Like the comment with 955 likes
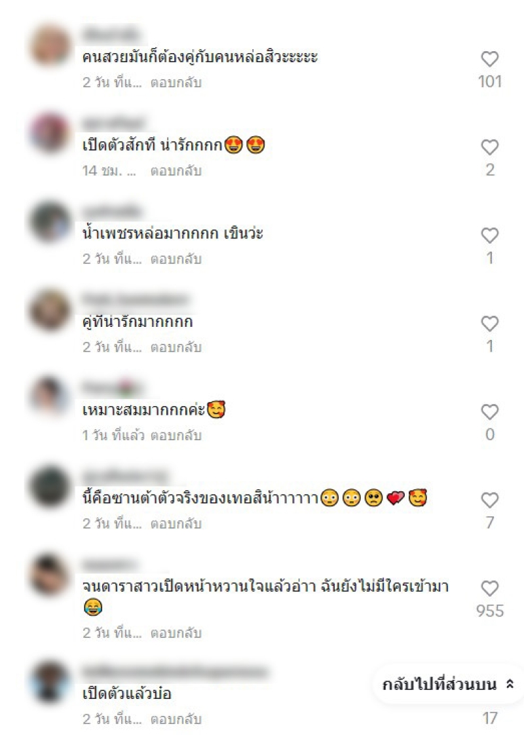Image resolution: width=524 pixels, height=735 pixels. 490,588
